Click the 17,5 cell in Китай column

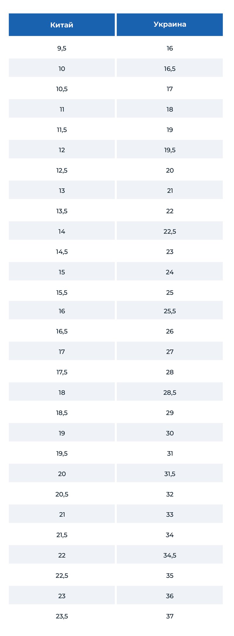pos(62,372)
